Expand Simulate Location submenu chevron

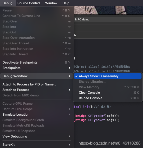point(69,115)
